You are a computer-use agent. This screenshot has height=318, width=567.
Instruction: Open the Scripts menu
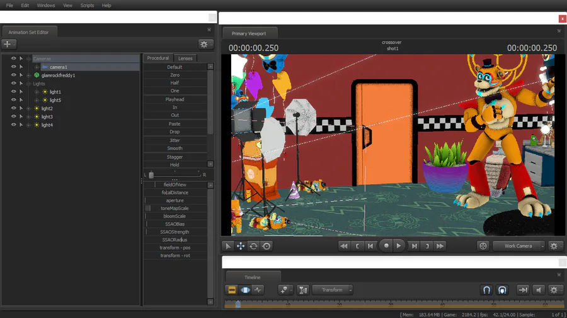coord(87,6)
